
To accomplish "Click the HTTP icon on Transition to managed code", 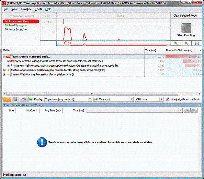I will coord(8,57).
